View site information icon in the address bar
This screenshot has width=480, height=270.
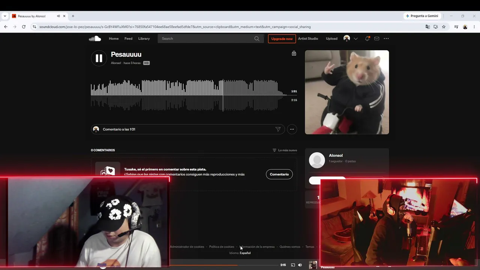(x=34, y=27)
